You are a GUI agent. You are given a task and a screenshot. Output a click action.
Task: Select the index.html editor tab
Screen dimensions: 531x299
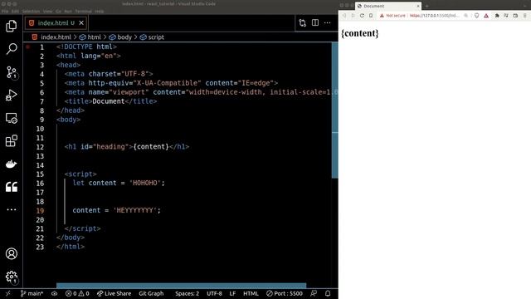coord(56,23)
